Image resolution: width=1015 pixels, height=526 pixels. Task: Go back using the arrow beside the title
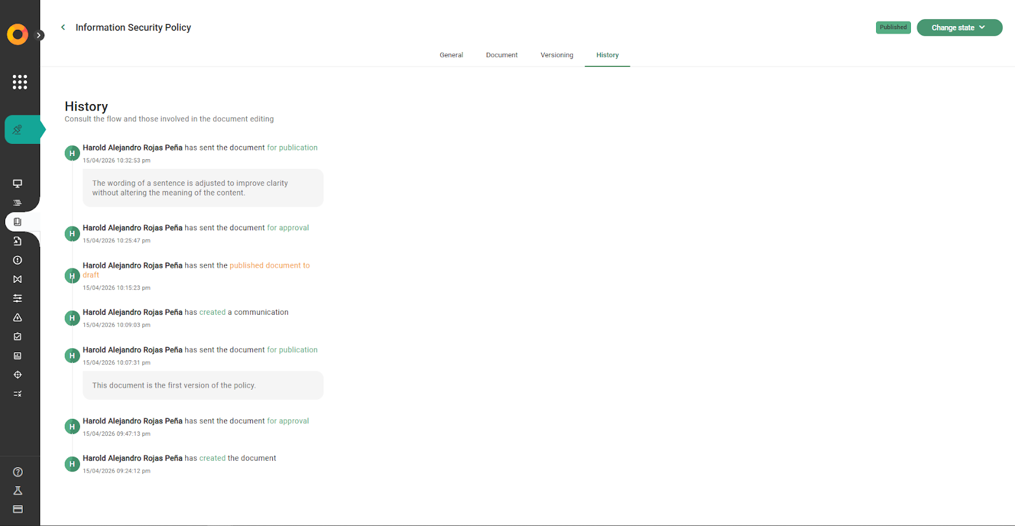click(x=63, y=27)
